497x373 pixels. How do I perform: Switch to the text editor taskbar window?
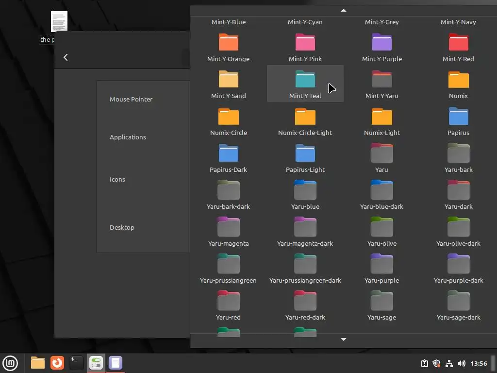(116, 363)
